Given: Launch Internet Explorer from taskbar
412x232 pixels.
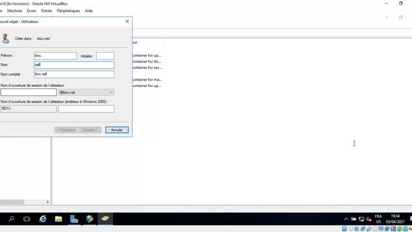Looking at the screenshot, I should [42, 219].
